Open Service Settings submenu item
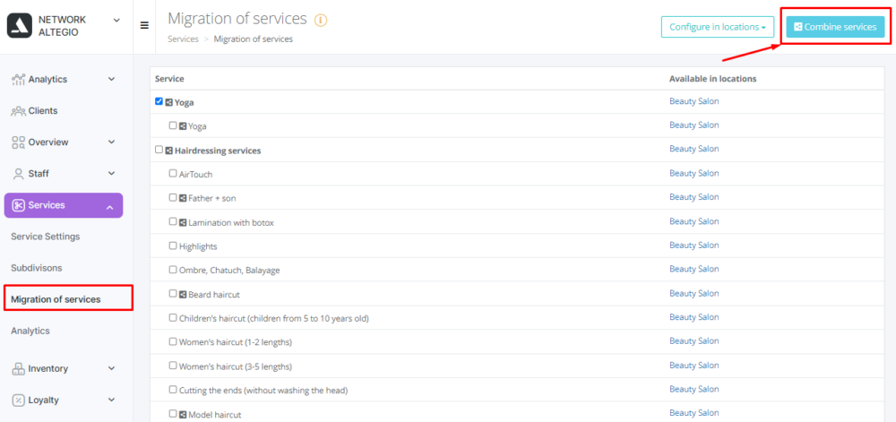Viewport: 896px width, 422px height. (x=45, y=237)
